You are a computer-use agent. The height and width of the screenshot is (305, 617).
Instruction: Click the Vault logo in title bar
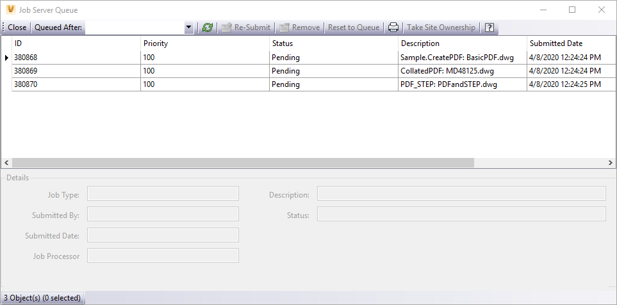10,10
